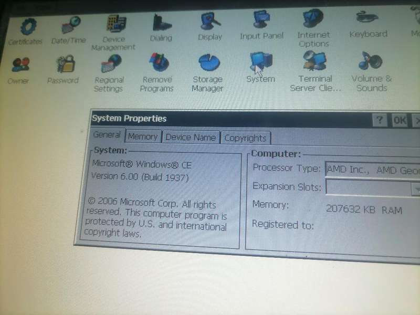The image size is (420, 315).
Task: Open the Owner applet icon
Action: [x=20, y=65]
